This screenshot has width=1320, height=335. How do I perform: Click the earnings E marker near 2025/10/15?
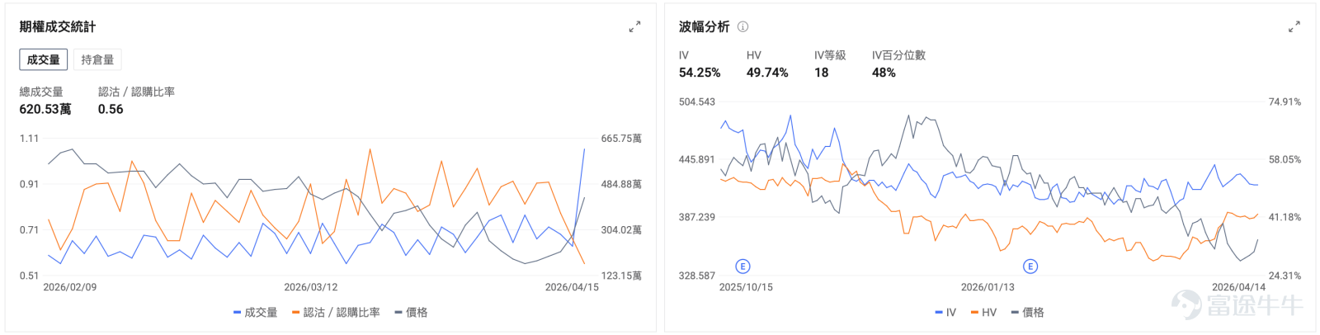[742, 266]
